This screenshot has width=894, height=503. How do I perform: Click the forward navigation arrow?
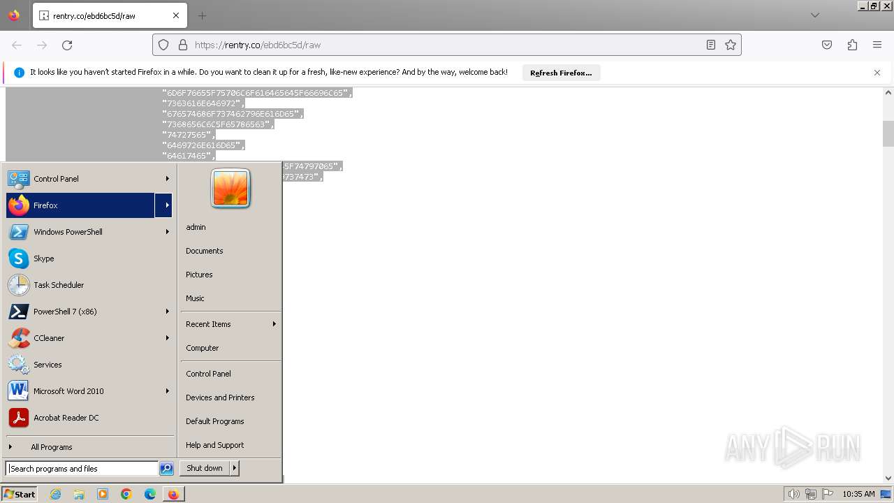(42, 45)
